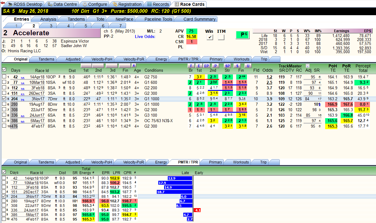Viewport: 376px width, 223px height.
Task: Switch to the Analysis tab
Action: 48,19
